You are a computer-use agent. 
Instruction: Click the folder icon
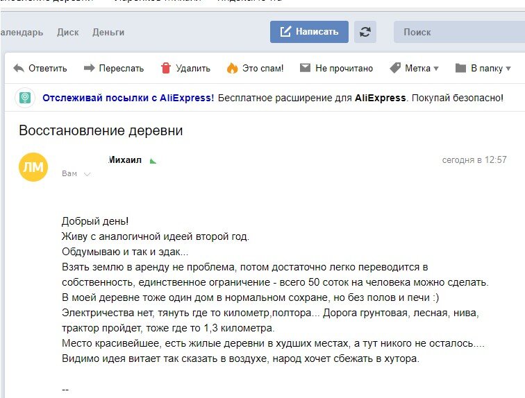pyautogui.click(x=460, y=68)
